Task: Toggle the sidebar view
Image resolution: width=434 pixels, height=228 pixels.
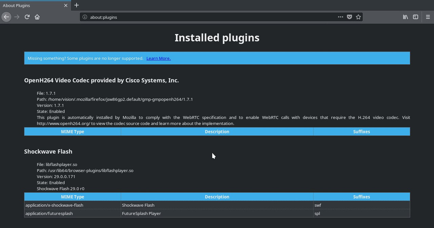Action: (415, 17)
